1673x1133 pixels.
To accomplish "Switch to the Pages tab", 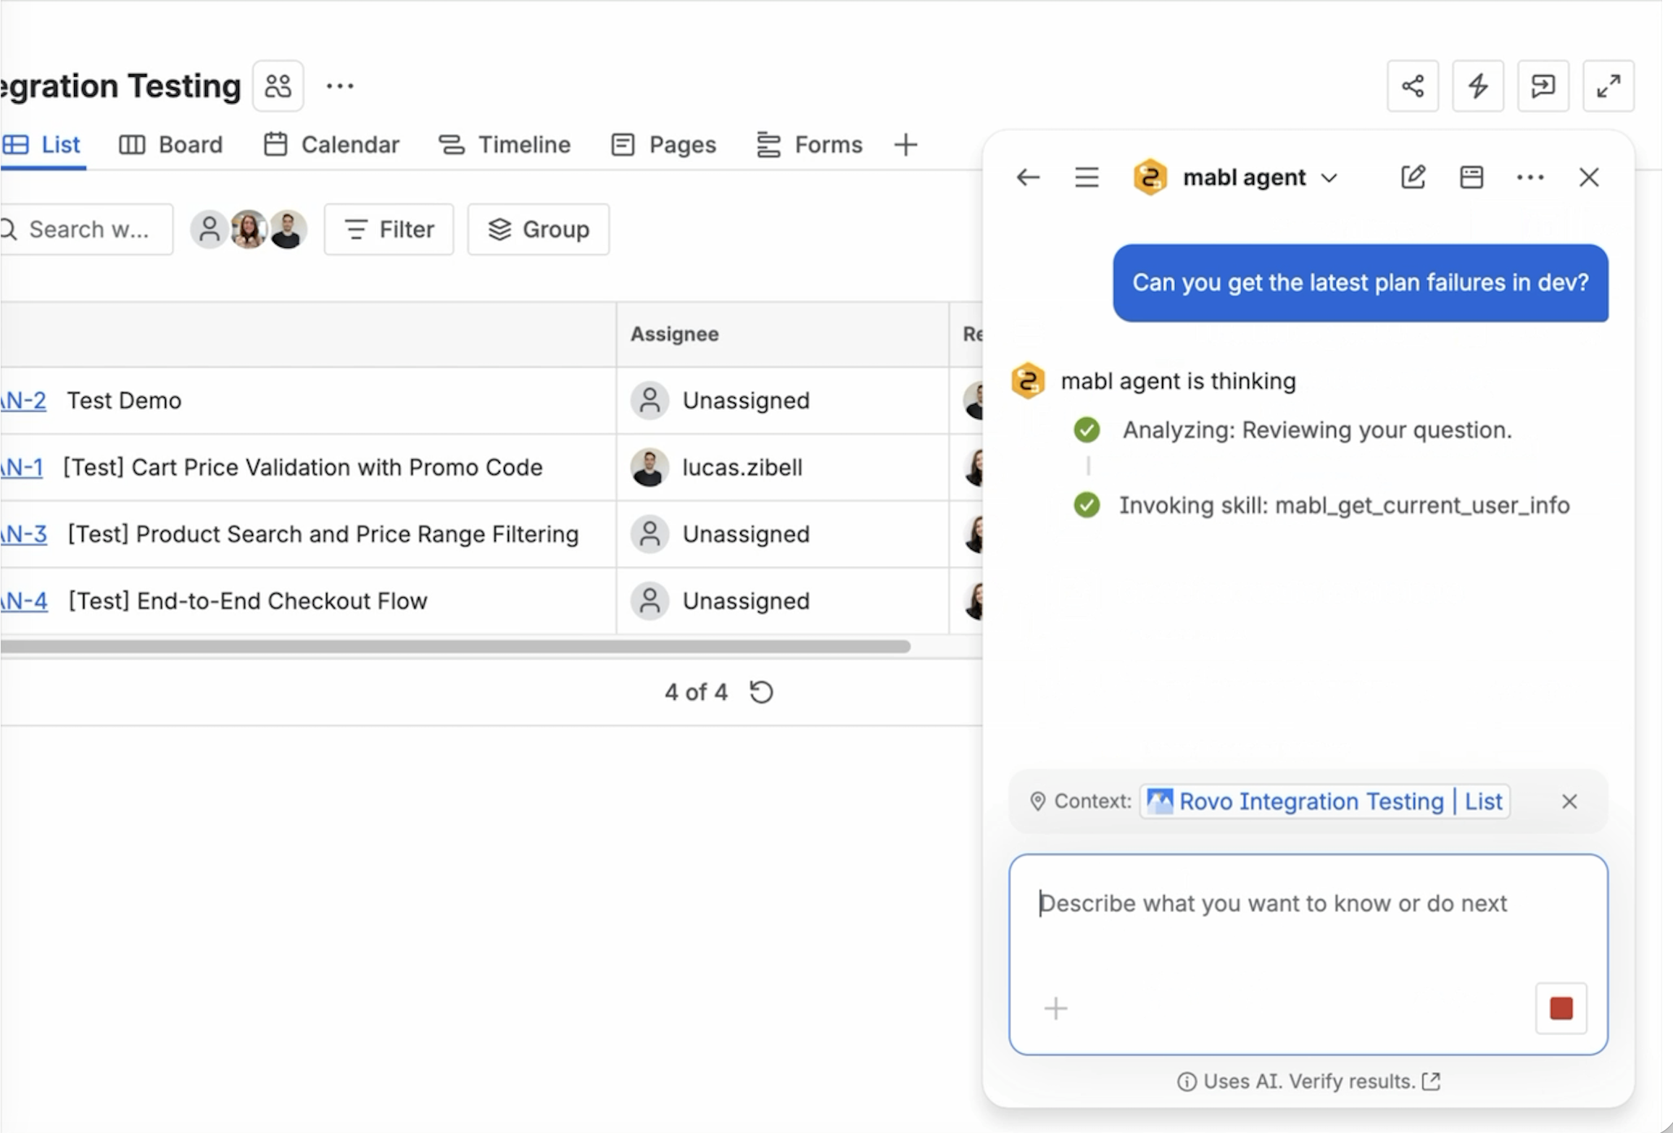I will [x=663, y=145].
